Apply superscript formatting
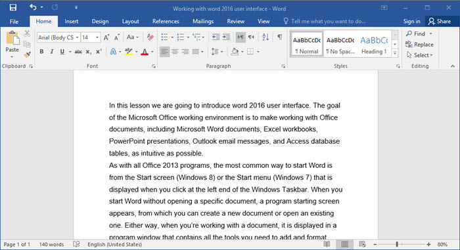Screen dimensions: 460x250 [99, 51]
